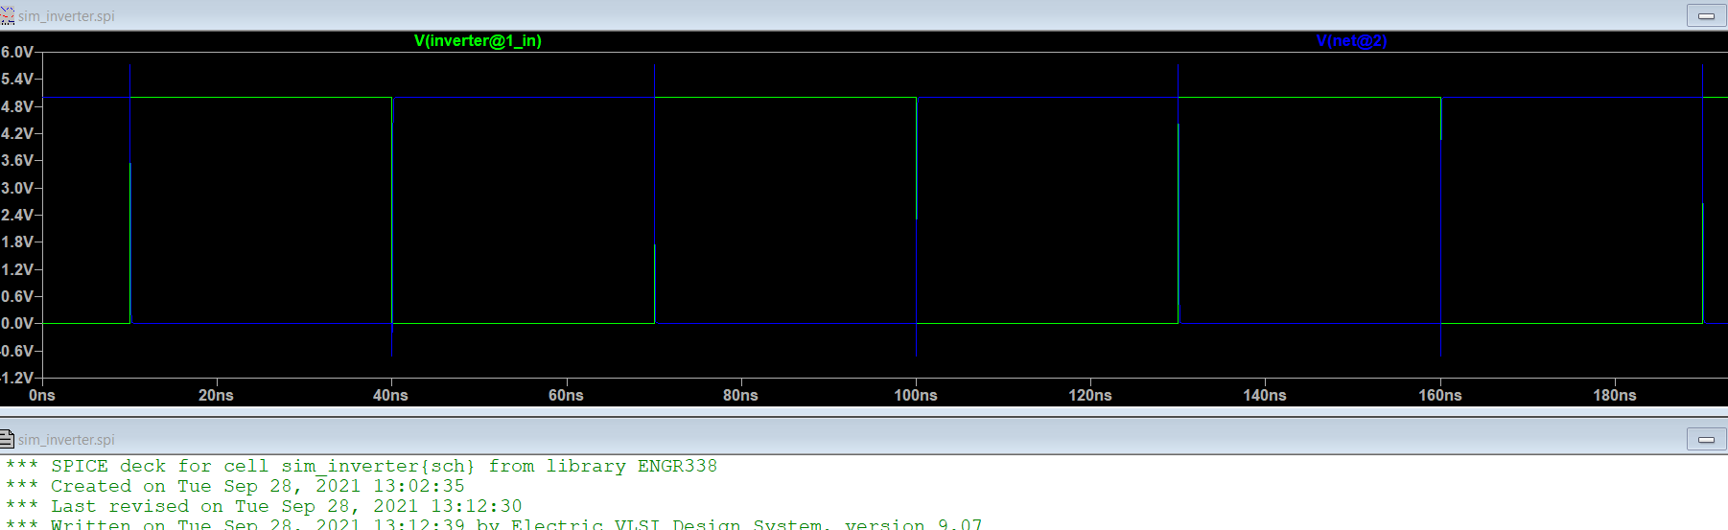Viewport: 1728px width, 530px height.
Task: Activate the waveform pane title sim_inverter.spi
Action: pyautogui.click(x=66, y=16)
